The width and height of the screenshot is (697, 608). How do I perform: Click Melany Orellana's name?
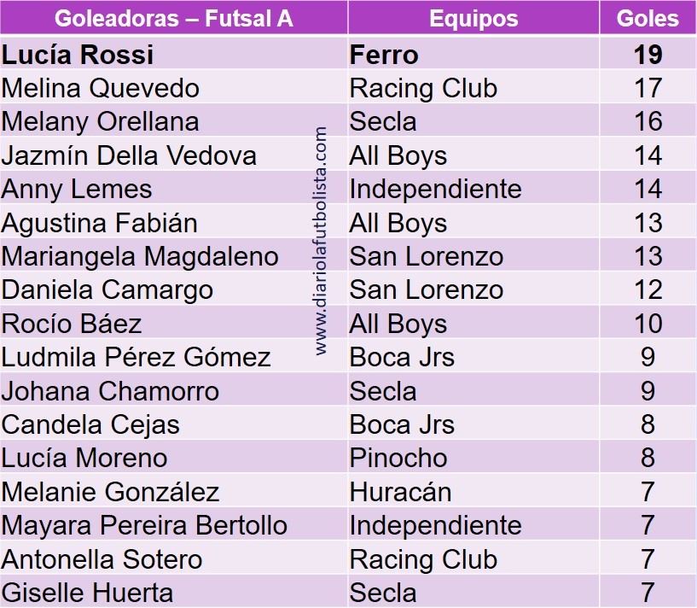point(100,121)
